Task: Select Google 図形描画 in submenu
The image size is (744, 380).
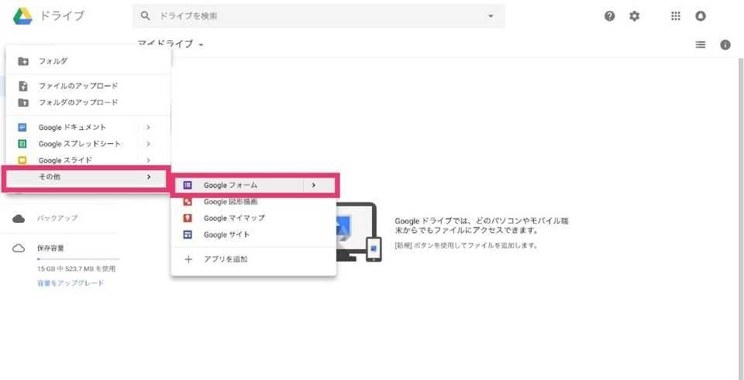Action: [x=254, y=202]
